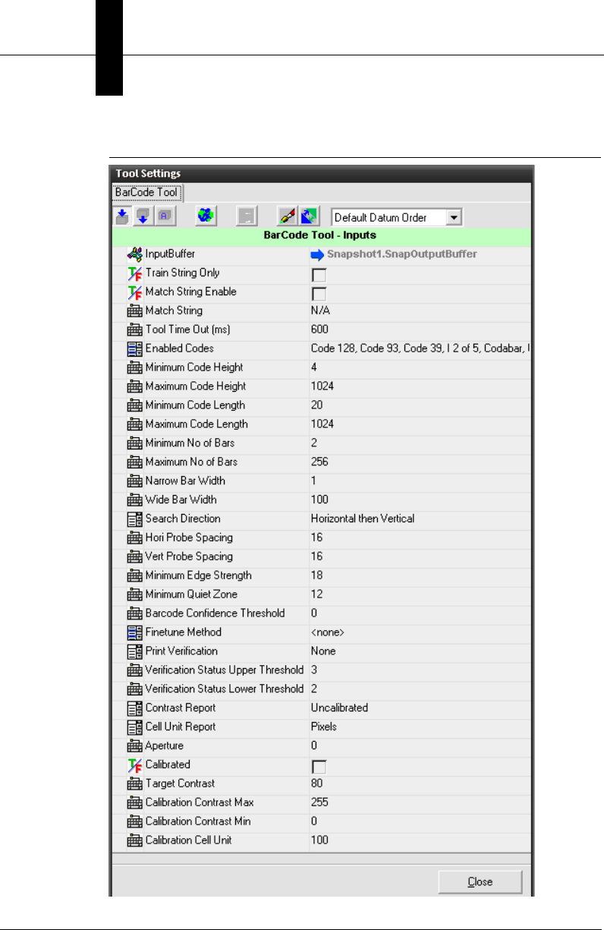Image resolution: width=604 pixels, height=930 pixels.
Task: Click the Verification Status Lower Threshold label
Action: 225,689
